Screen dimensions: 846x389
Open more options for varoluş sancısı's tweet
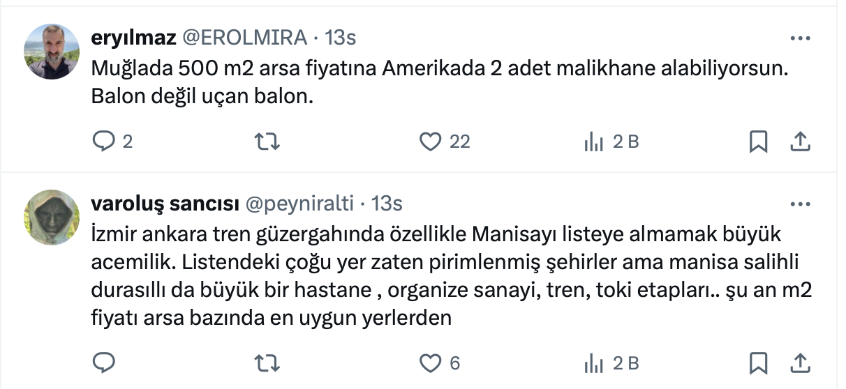(x=799, y=204)
